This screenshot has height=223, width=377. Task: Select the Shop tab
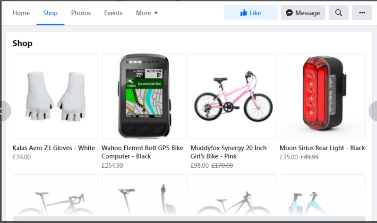pyautogui.click(x=50, y=13)
